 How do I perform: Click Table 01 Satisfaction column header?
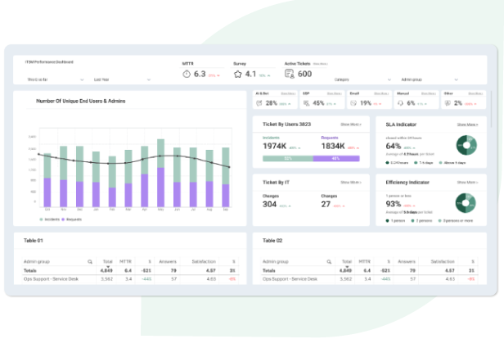click(204, 261)
